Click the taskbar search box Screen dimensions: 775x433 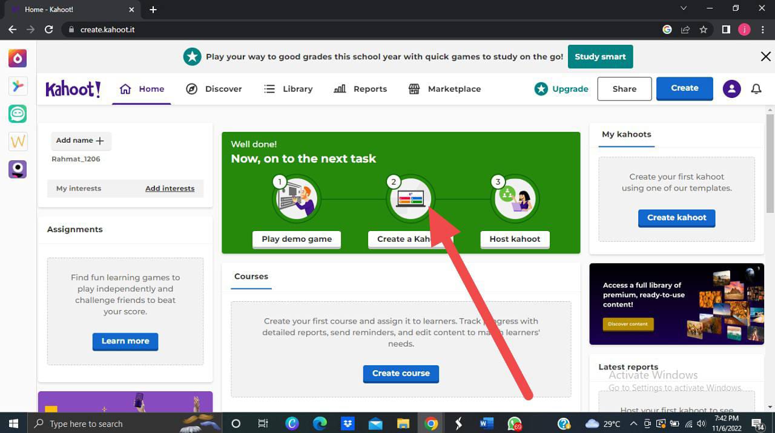(125, 423)
